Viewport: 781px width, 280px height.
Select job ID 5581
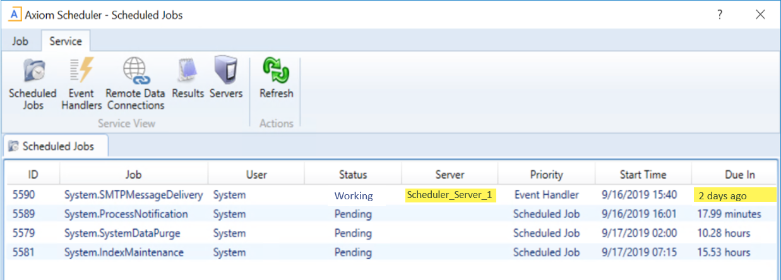[x=23, y=253]
